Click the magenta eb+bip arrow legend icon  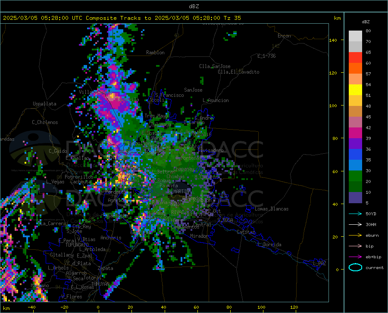click(x=355, y=257)
